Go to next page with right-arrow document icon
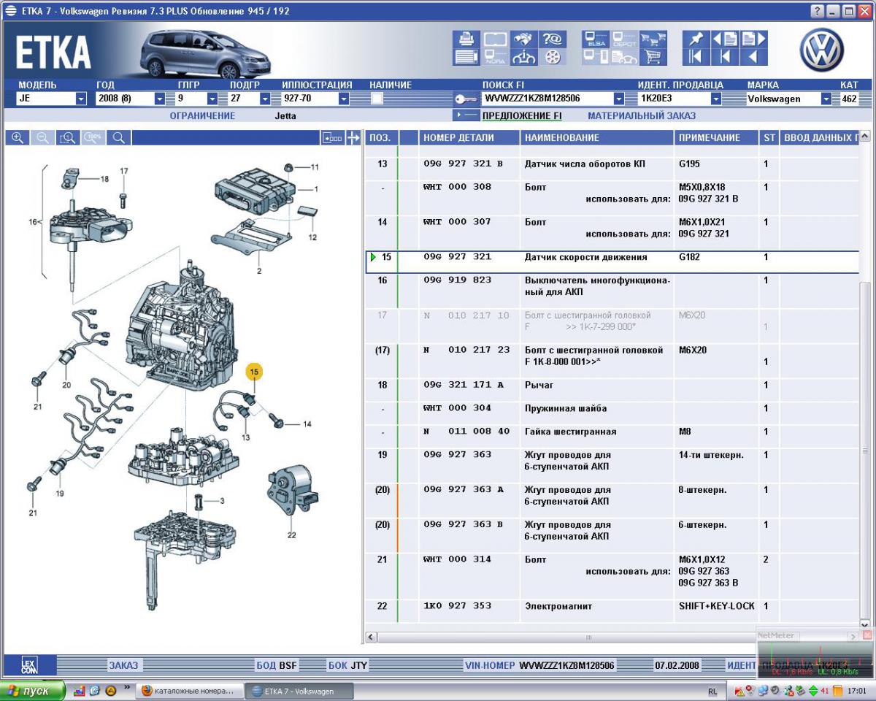Image resolution: width=876 pixels, height=701 pixels. pos(753,39)
